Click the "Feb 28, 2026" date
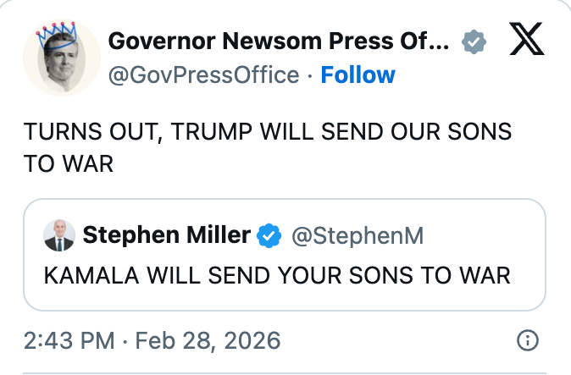Screen dimensions: 571x375 208,341
